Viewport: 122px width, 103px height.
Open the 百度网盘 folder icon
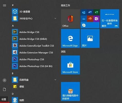point(15,80)
